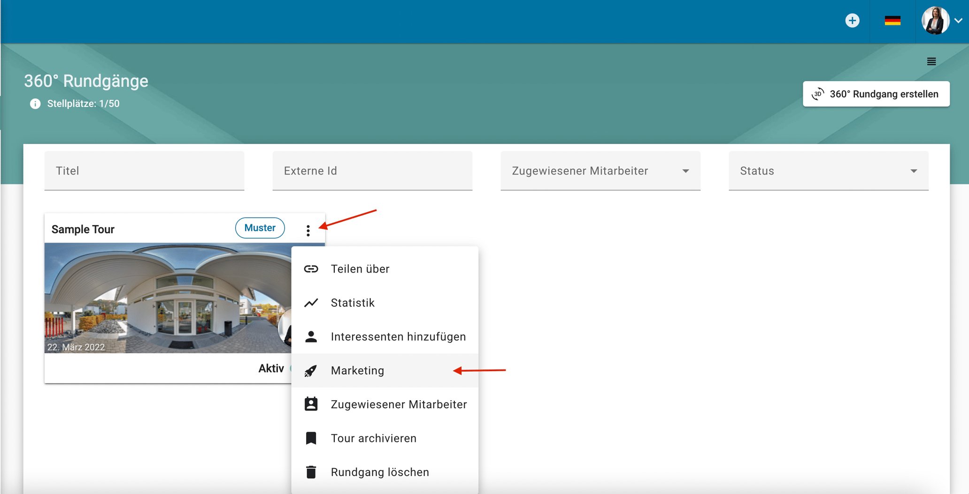Click the bookmark icon to archive tour
The height and width of the screenshot is (494, 969).
click(311, 438)
